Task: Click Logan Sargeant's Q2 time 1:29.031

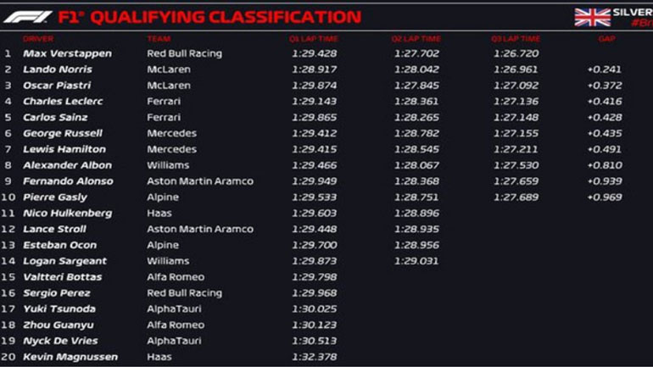Action: tap(416, 261)
